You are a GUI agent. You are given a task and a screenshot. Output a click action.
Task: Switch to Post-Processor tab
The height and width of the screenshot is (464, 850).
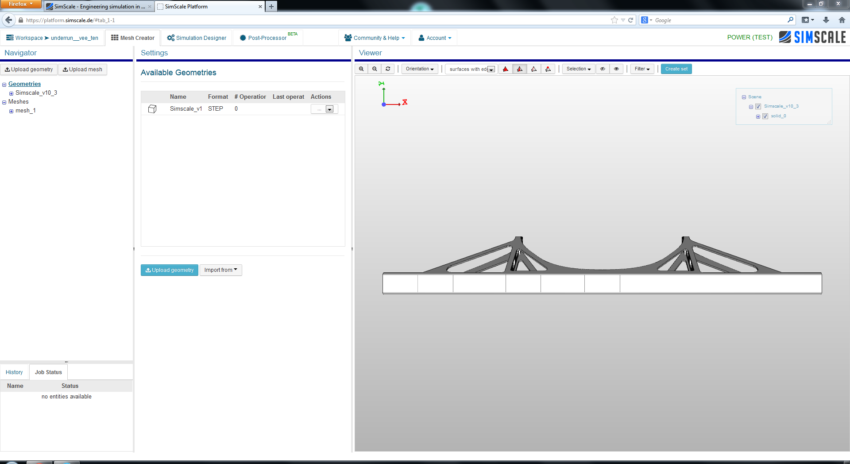tap(268, 38)
